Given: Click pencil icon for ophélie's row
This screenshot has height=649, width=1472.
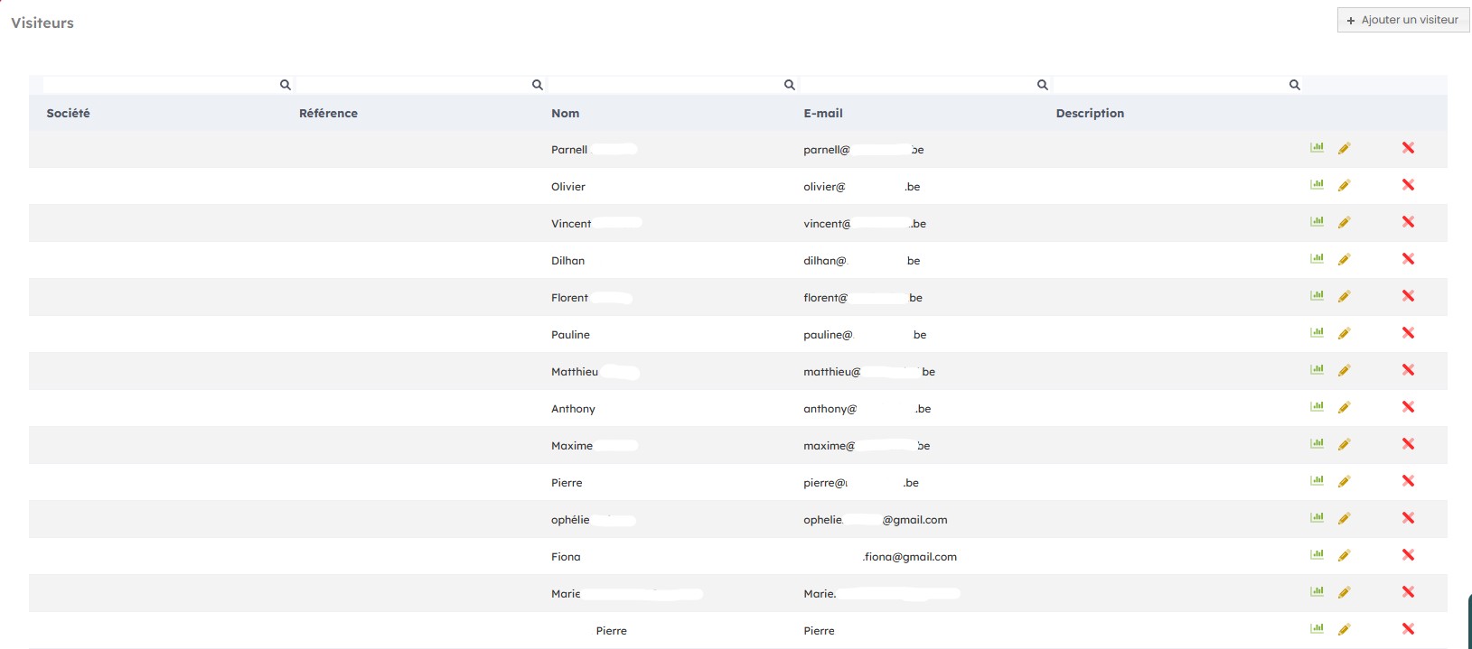Looking at the screenshot, I should pyautogui.click(x=1344, y=519).
